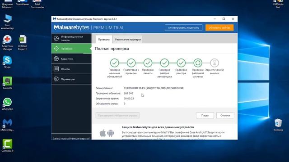
Task: Select the KMSAuto Net desktop icon
Action: coord(278,4)
